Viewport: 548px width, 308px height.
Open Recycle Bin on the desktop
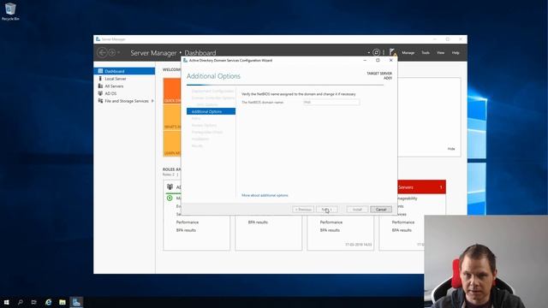coord(10,11)
